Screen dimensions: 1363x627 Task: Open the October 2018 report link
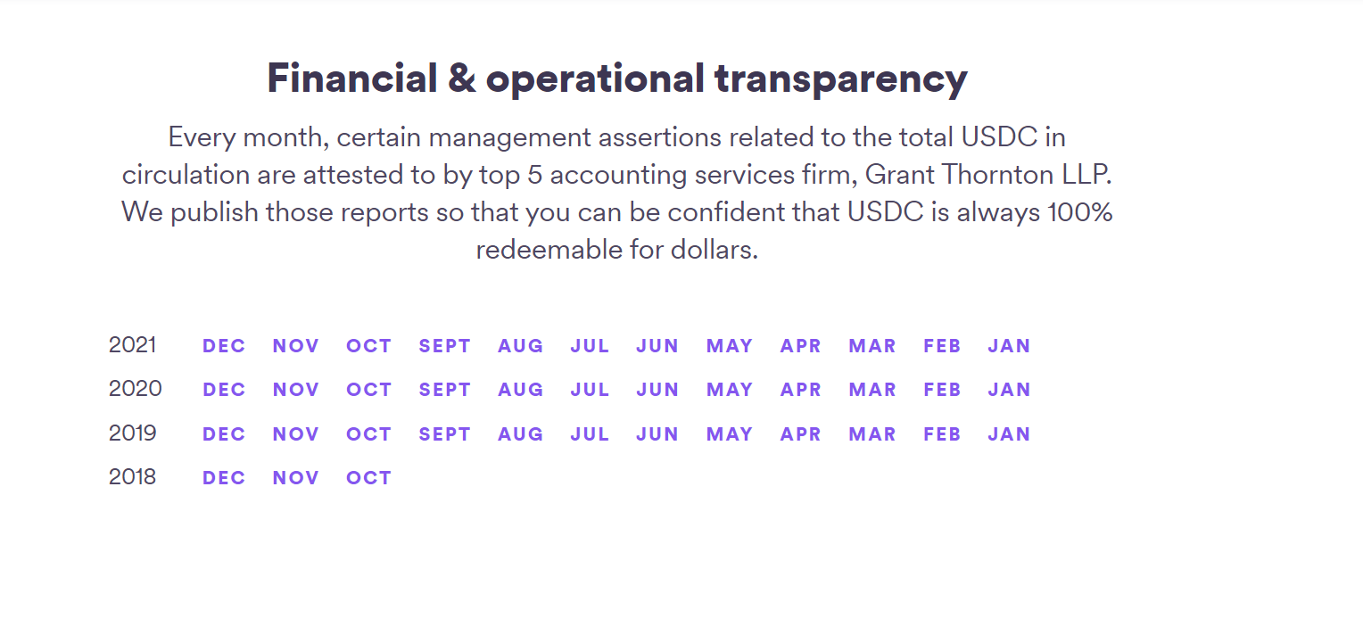point(369,478)
